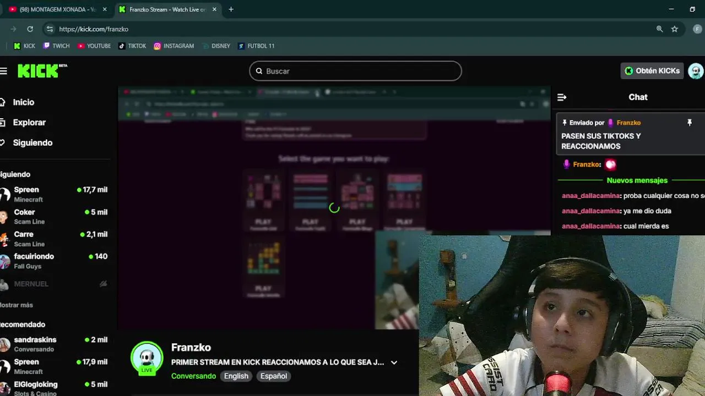
Task: Click the Franzko name in the pinned message
Action: pos(628,123)
